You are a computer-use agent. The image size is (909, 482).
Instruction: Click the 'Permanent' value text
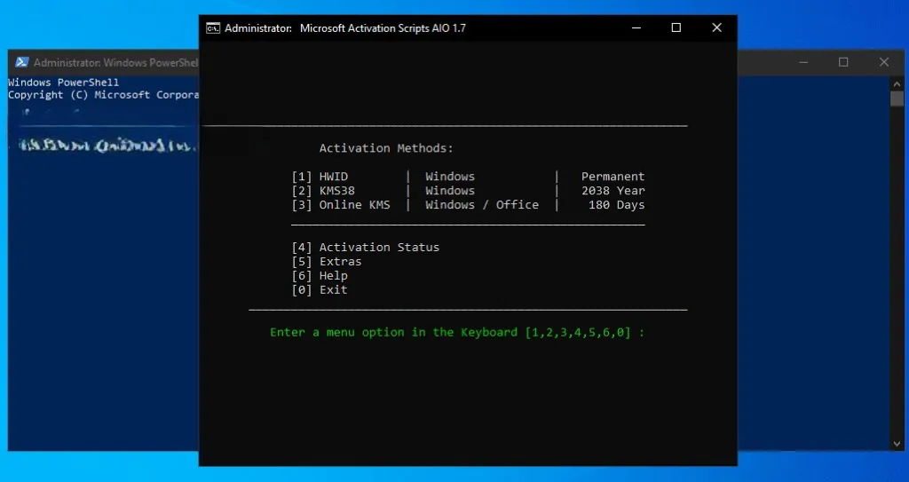[x=613, y=177]
